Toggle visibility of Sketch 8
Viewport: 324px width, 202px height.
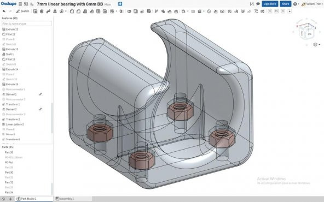pos(11,44)
